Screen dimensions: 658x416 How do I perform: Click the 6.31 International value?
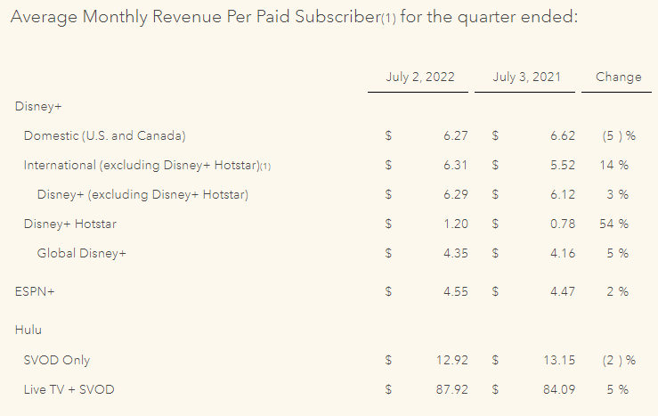[456, 165]
